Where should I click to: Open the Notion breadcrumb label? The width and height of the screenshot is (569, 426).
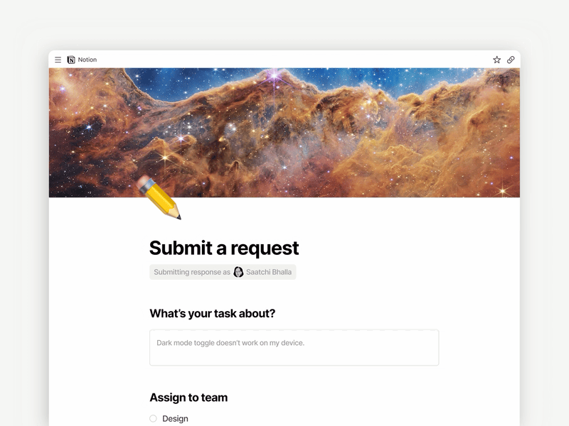[88, 60]
